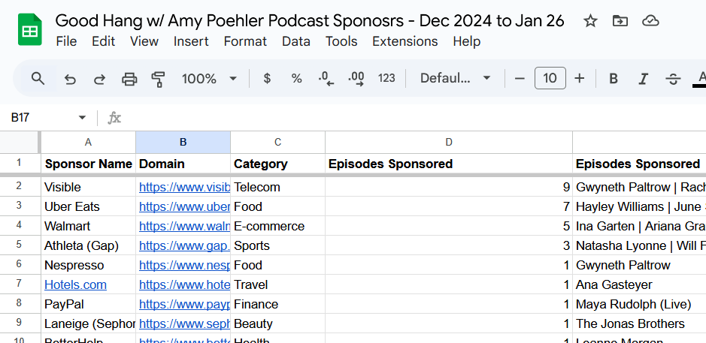The height and width of the screenshot is (343, 706).
Task: Open the cloud document status icon
Action: click(x=650, y=21)
